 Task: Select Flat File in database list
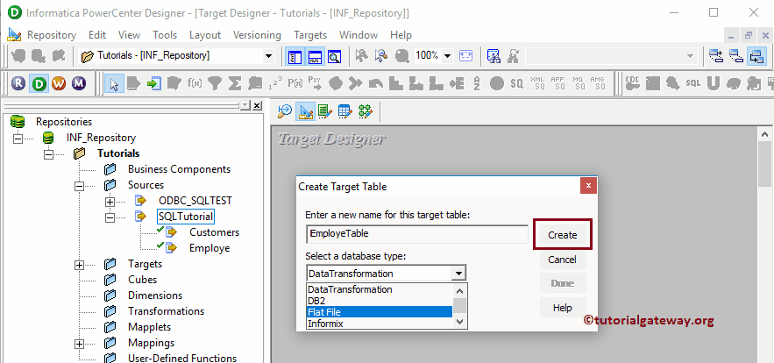pos(379,311)
